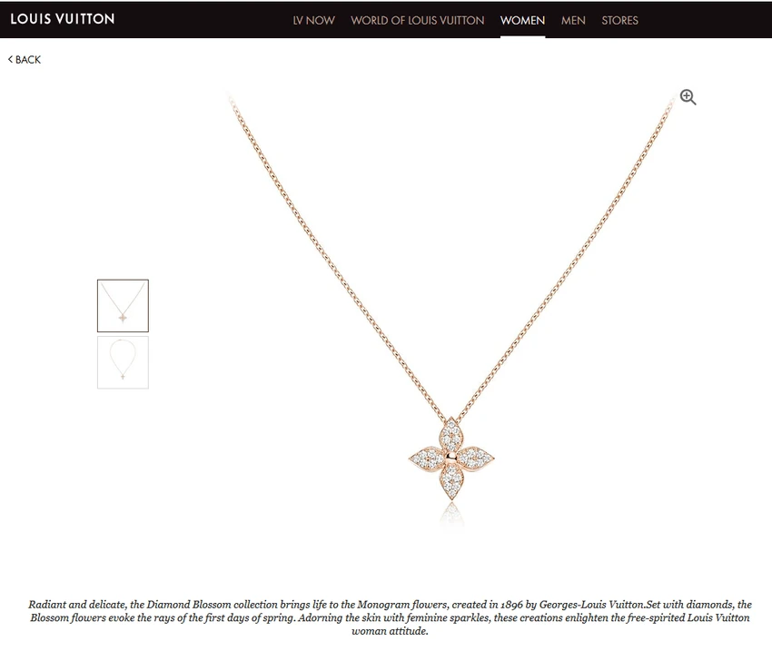Go to the STORES page

tap(619, 20)
